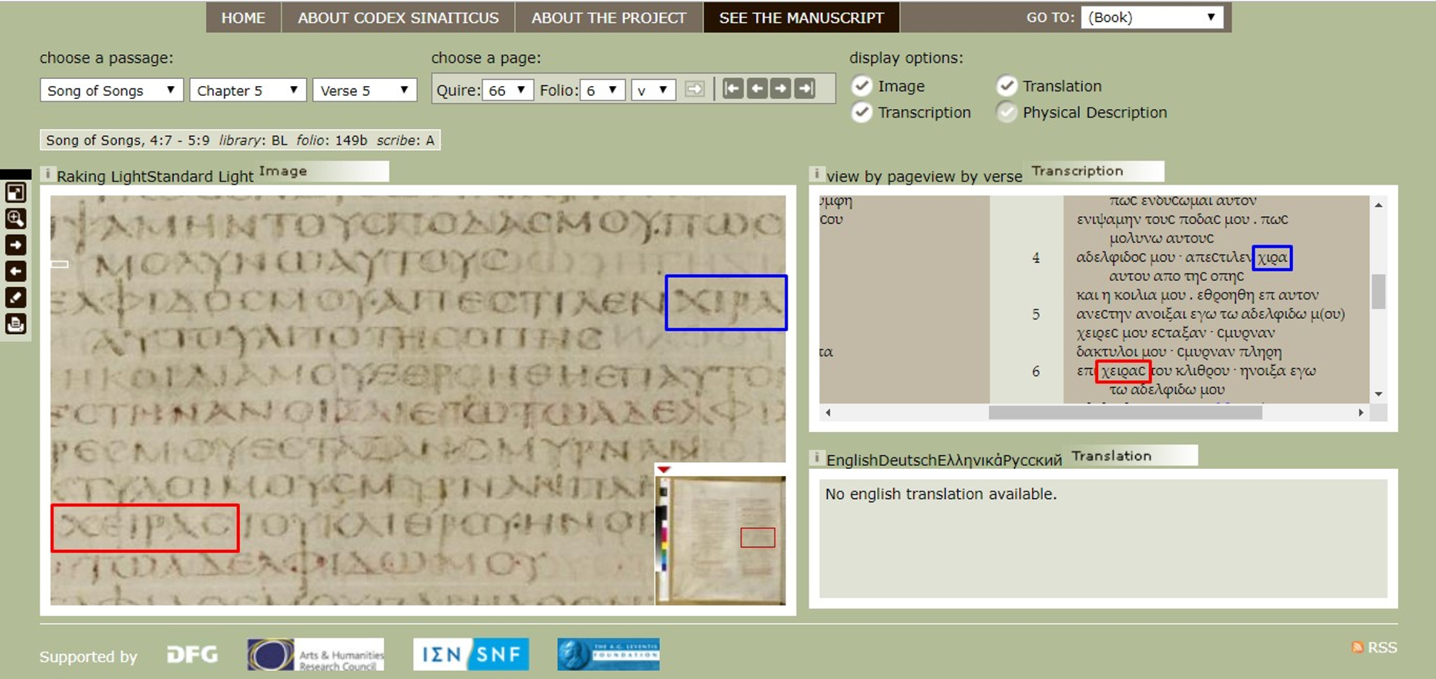Click the A.G. Leventis Foundation logo
The image size is (1436, 679).
coord(608,654)
